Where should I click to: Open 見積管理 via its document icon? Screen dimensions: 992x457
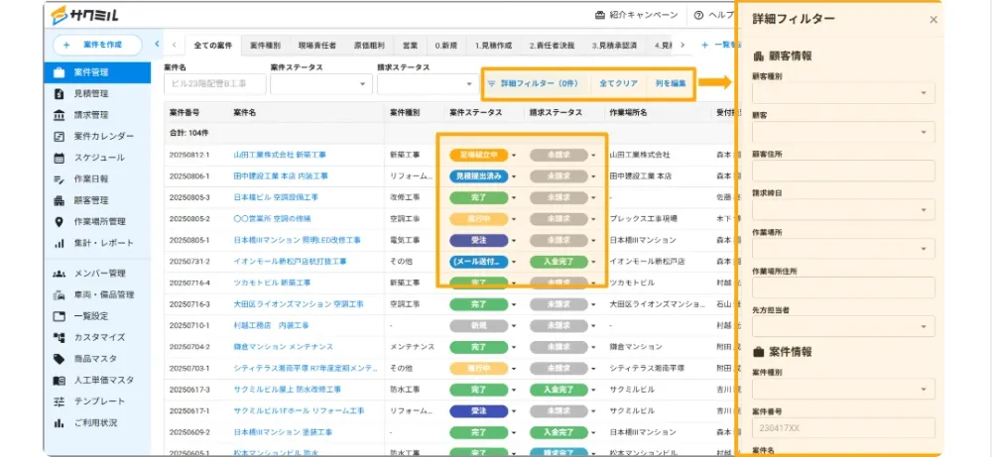click(59, 93)
